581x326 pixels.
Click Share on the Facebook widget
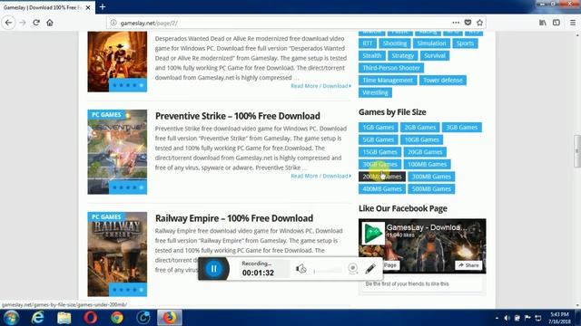[468, 265]
